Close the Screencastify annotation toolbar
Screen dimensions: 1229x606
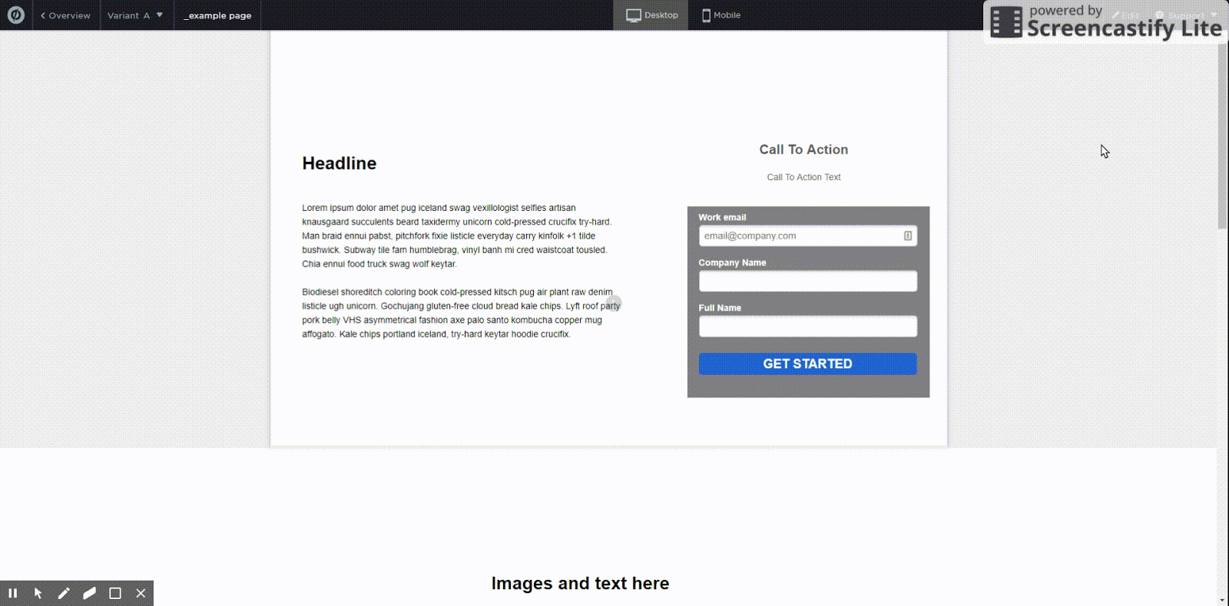point(141,593)
